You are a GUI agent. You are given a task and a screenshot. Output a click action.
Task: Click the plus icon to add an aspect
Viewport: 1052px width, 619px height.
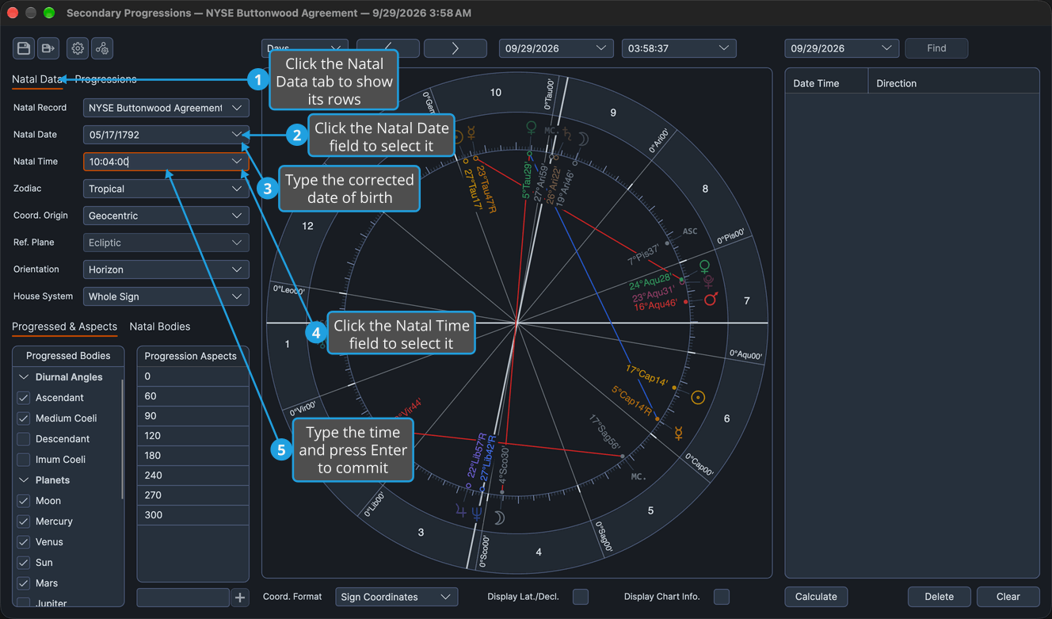(240, 597)
